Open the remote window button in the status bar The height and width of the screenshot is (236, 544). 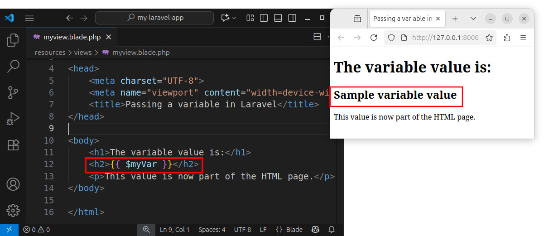pos(10,230)
